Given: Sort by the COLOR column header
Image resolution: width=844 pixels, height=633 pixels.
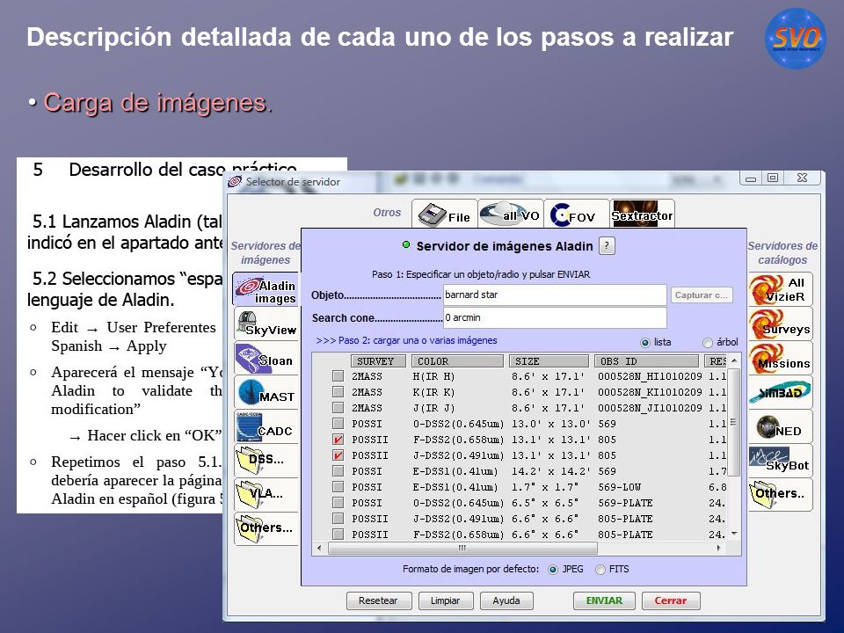Looking at the screenshot, I should [x=457, y=361].
